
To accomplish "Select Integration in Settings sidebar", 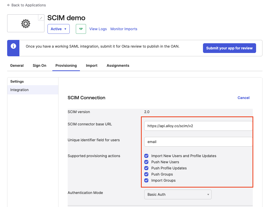I will pyautogui.click(x=33, y=90).
